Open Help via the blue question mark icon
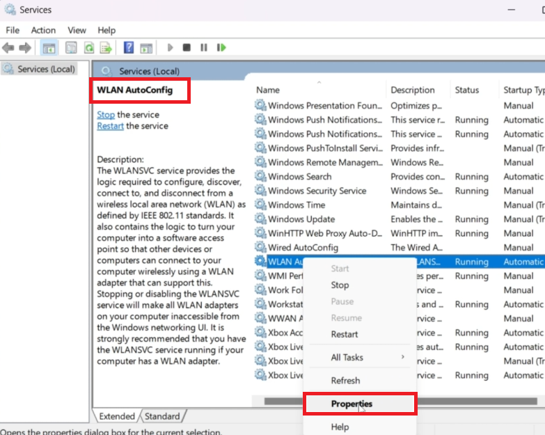Viewport: 545px width, 435px height. coord(129,48)
